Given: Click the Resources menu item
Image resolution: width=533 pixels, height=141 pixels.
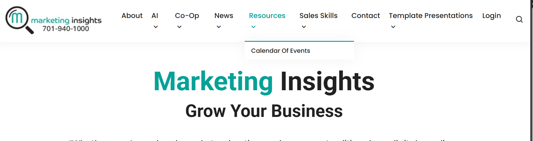Looking at the screenshot, I should click(x=267, y=16).
